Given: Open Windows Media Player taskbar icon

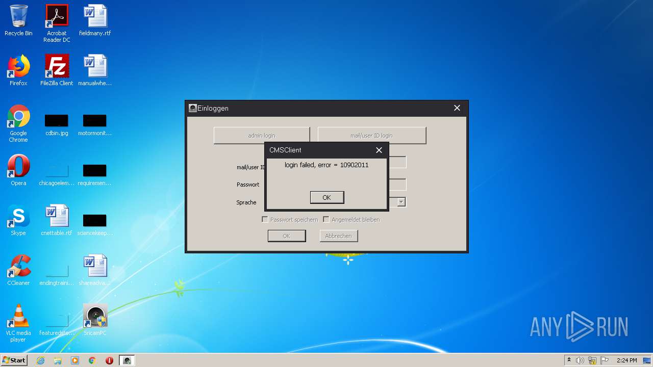Looking at the screenshot, I should pyautogui.click(x=75, y=360).
